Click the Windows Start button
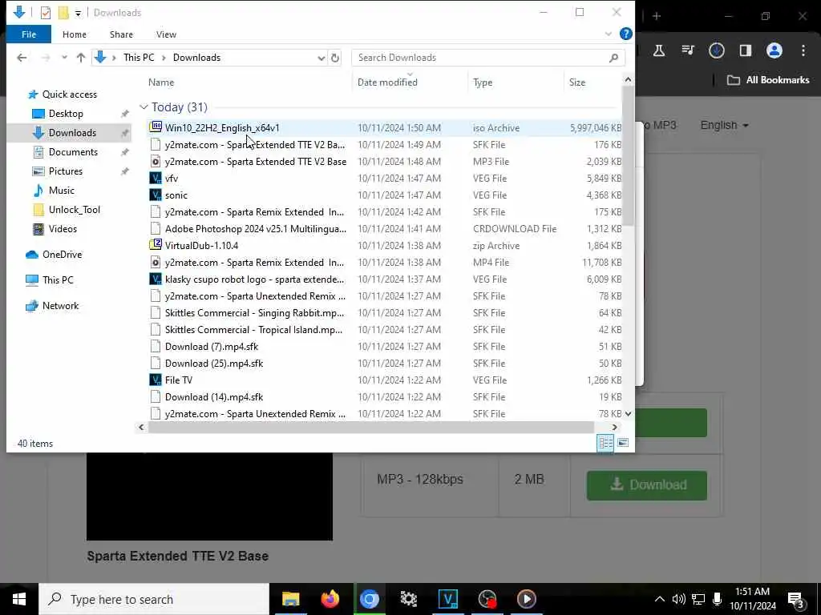 coord(19,599)
